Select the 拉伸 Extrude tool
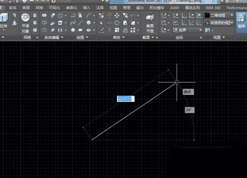247x178 pixels. 4,21
